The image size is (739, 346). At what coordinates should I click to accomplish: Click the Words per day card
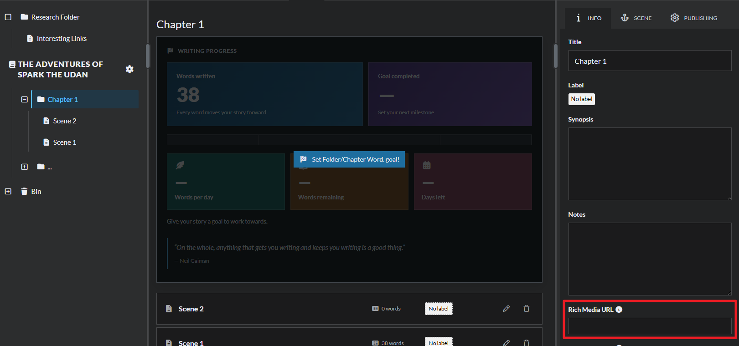pos(226,182)
